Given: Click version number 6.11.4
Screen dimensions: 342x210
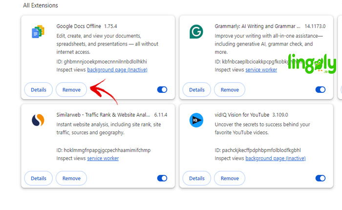Looking at the screenshot, I should [x=161, y=115].
